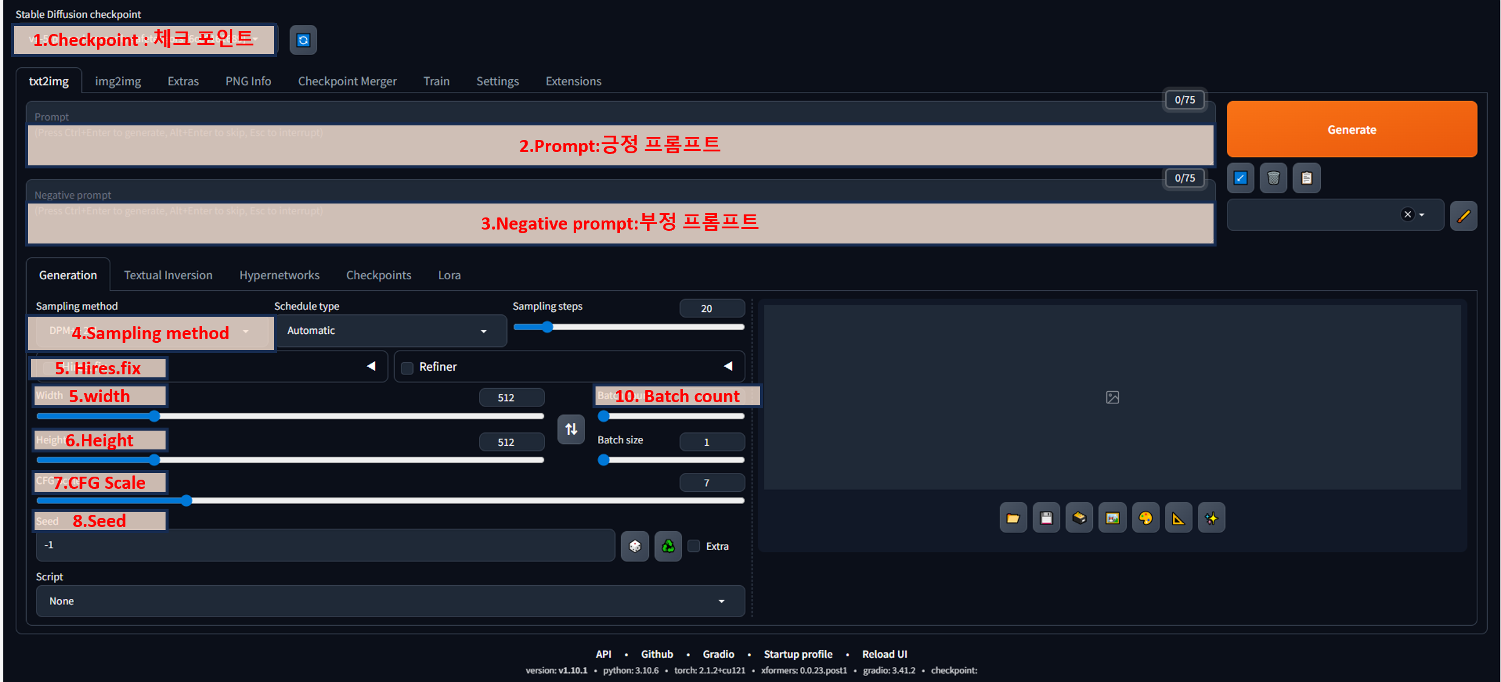This screenshot has width=1501, height=682.
Task: Click the swap width and height icon
Action: [571, 429]
